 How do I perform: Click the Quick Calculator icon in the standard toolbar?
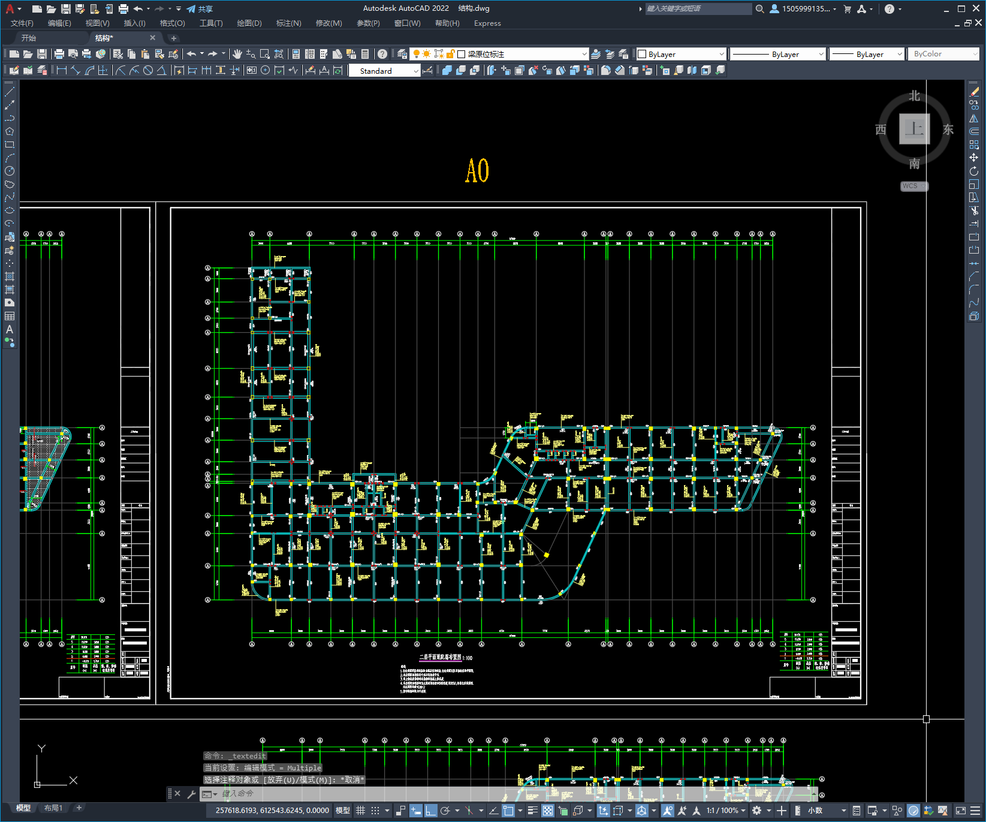pyautogui.click(x=365, y=54)
